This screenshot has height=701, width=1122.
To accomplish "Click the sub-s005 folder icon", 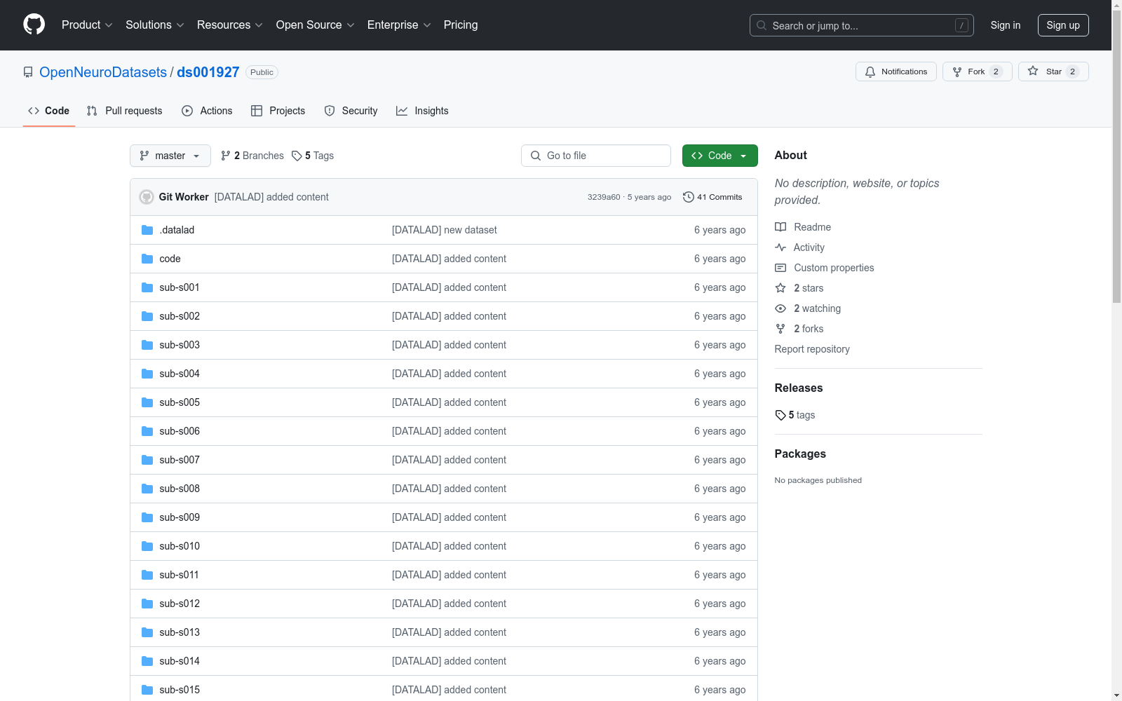I will pos(147,402).
